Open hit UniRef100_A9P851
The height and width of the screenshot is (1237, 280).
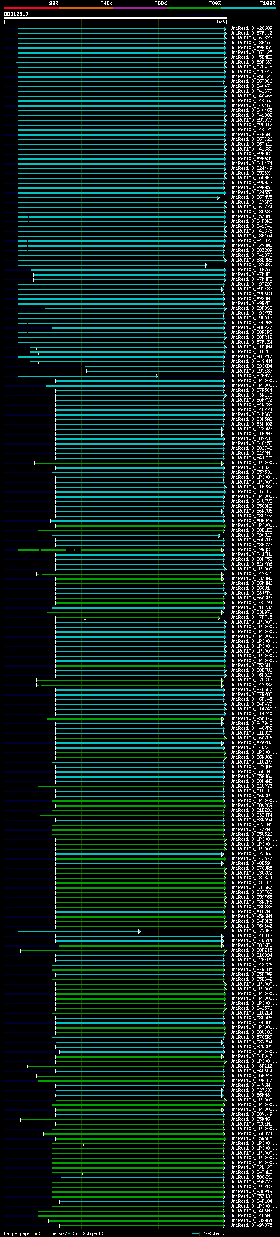pos(251,47)
